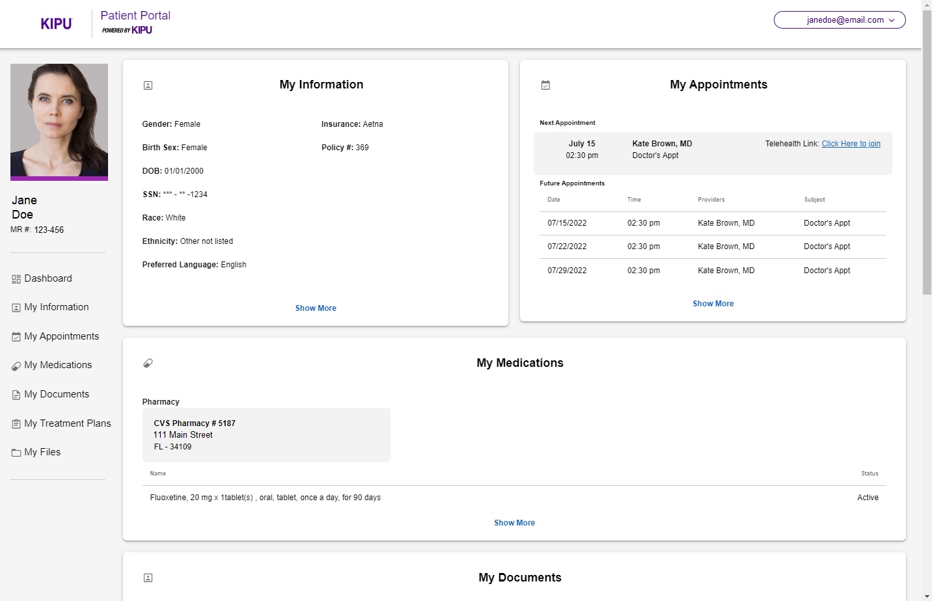Image resolution: width=932 pixels, height=601 pixels.
Task: Click the My Files folder icon
Action: 16,453
